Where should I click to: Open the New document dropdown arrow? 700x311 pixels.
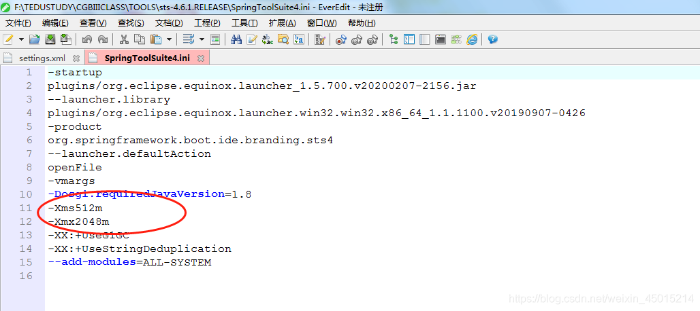(x=21, y=39)
